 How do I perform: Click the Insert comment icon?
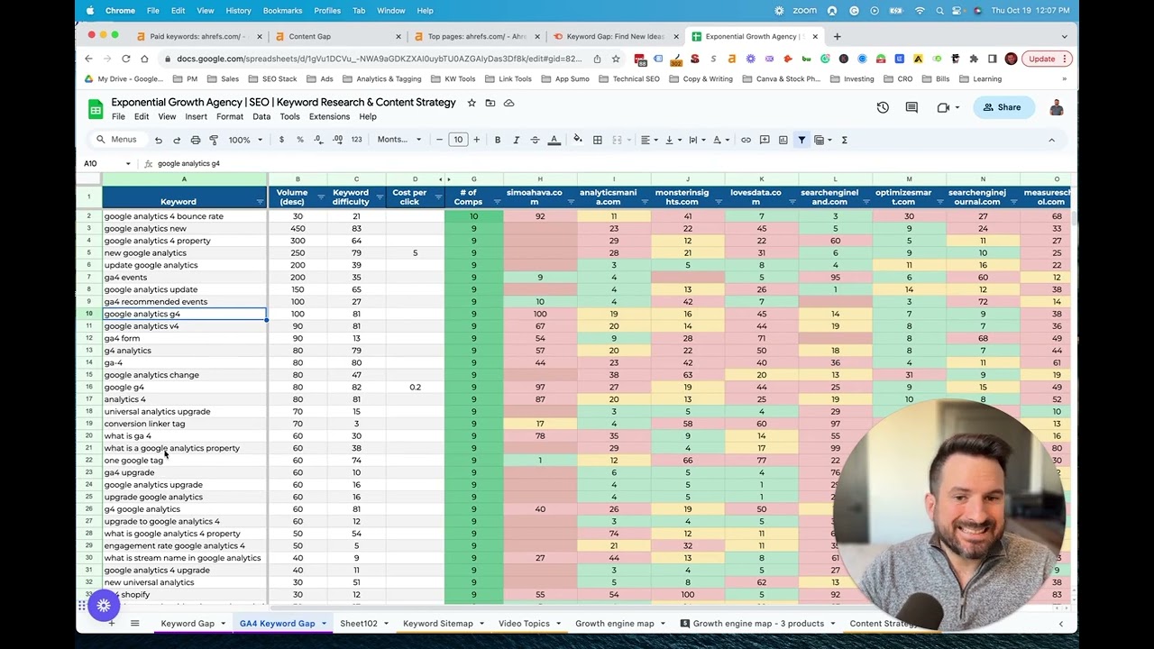click(x=765, y=140)
